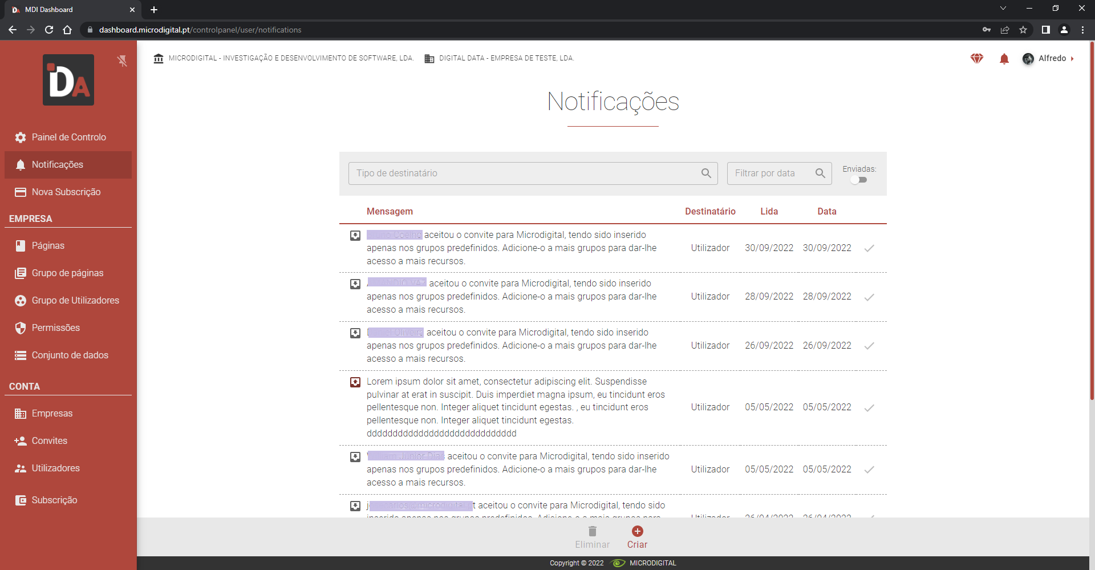The image size is (1095, 570).
Task: Click the Alfredo profile avatar
Action: 1028,58
